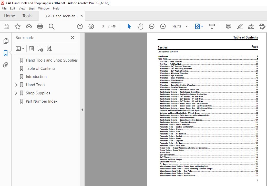Click the scrolling mode keyboard icon
Screen dimensions: 267x186
tap(212, 26)
